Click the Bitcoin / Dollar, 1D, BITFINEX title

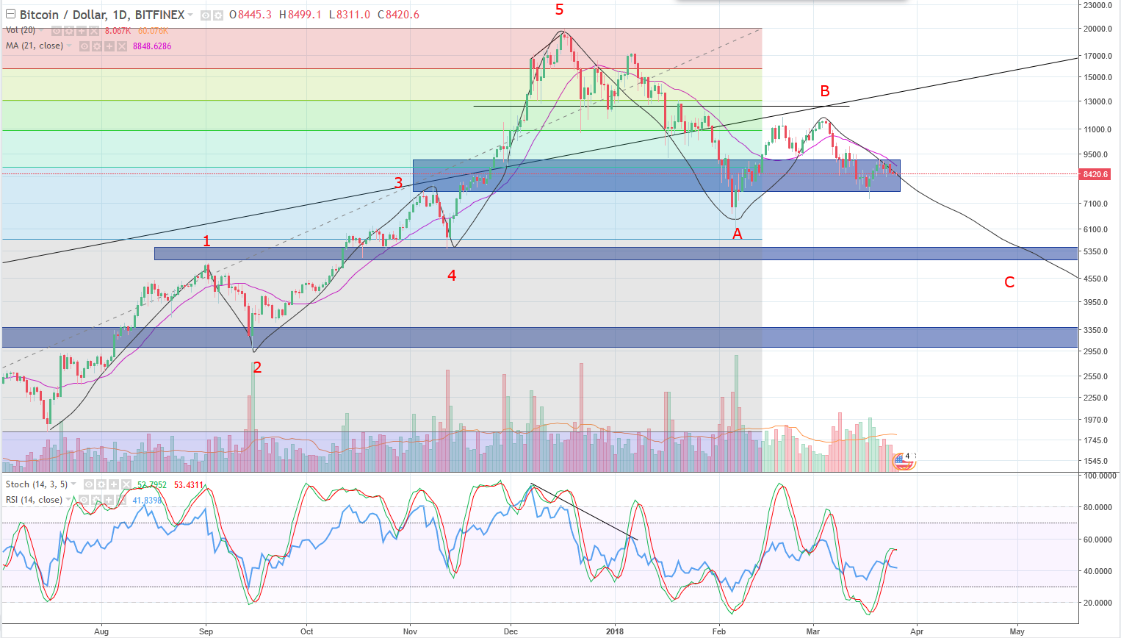(x=102, y=15)
